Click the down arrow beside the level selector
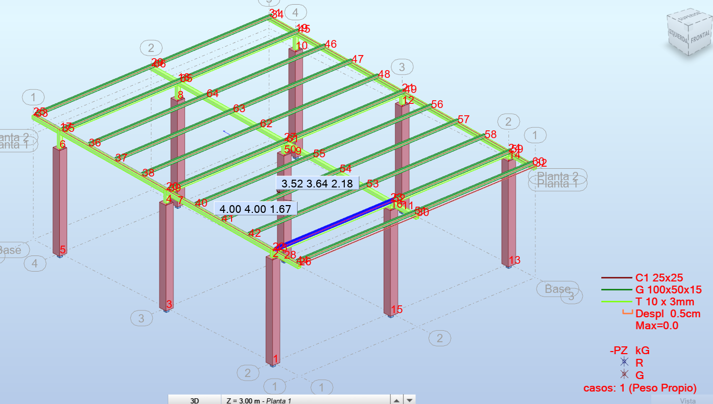 [x=409, y=399]
